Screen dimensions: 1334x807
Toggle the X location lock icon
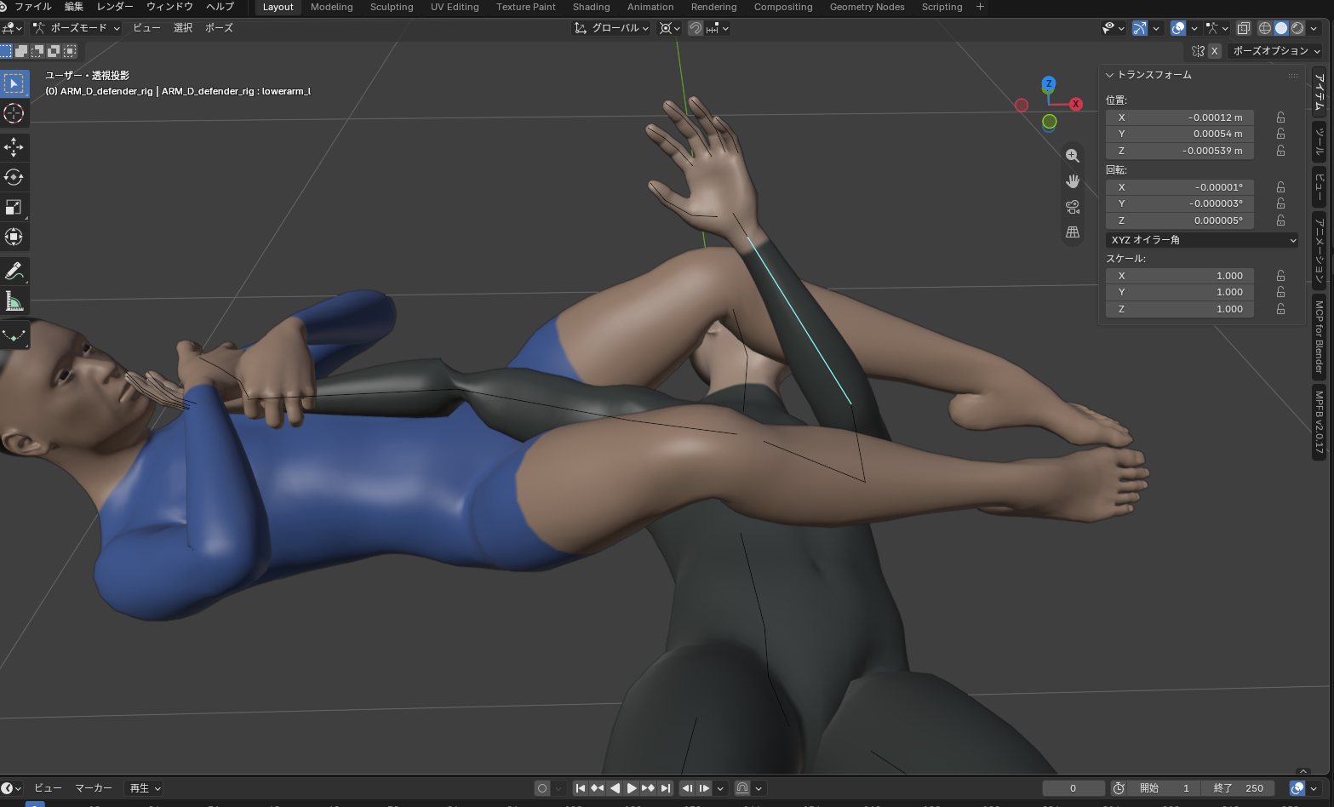point(1280,117)
